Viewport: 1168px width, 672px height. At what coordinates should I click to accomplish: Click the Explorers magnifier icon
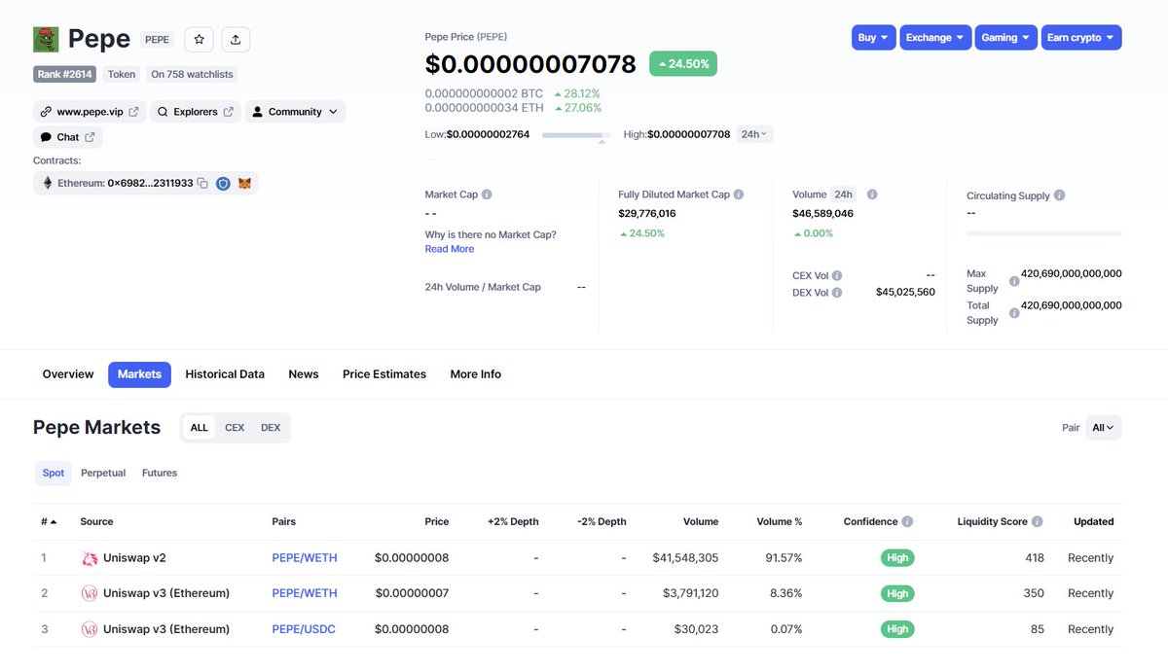[x=163, y=112]
